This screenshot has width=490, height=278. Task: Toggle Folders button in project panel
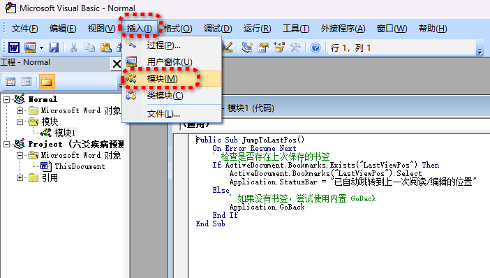pyautogui.click(x=47, y=82)
